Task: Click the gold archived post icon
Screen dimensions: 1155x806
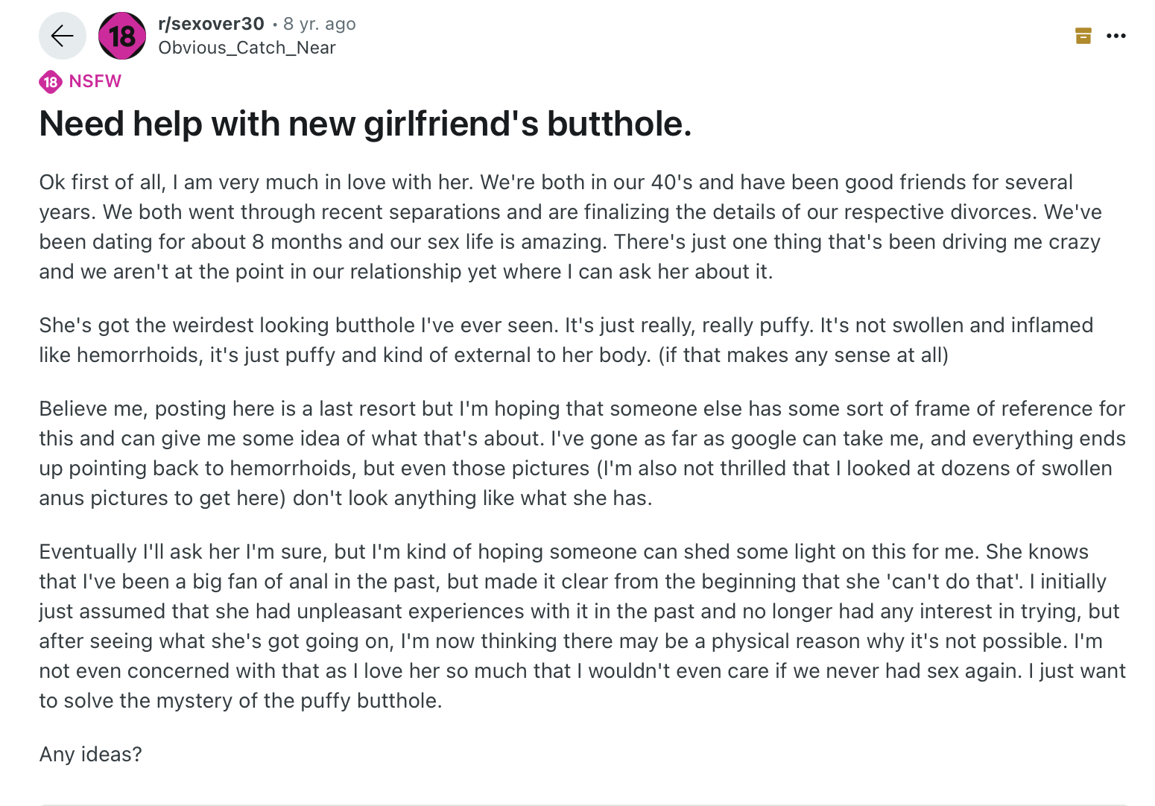Action: 1083,36
